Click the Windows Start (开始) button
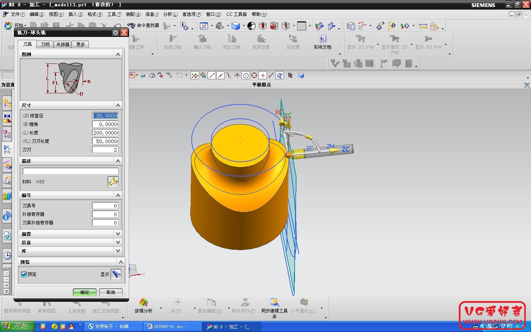 18,326
